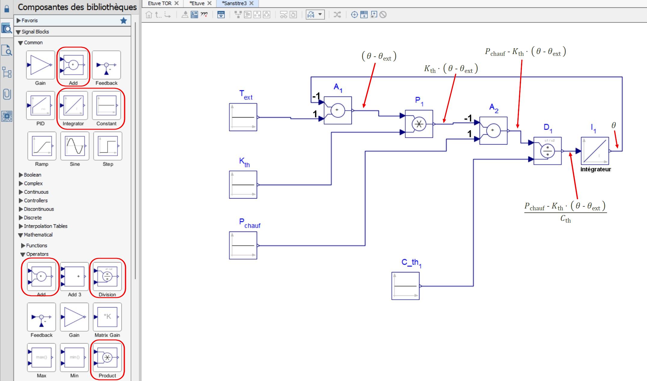Select the Gain block in the Operators group
Viewport: 647px width, 381px height.
click(x=74, y=317)
